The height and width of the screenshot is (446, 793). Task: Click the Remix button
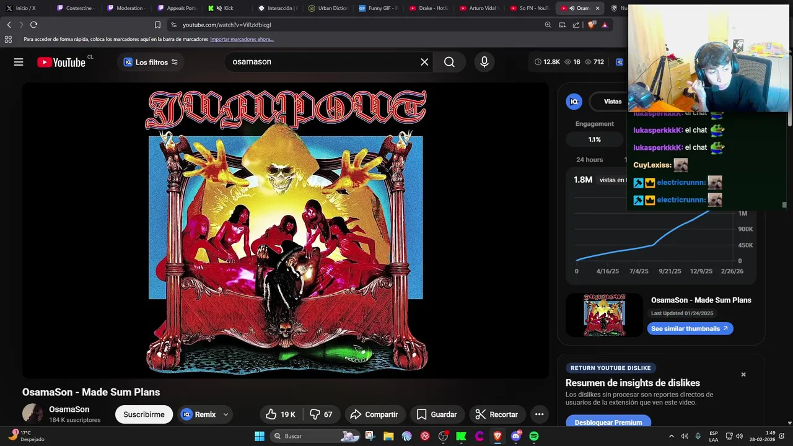199,414
